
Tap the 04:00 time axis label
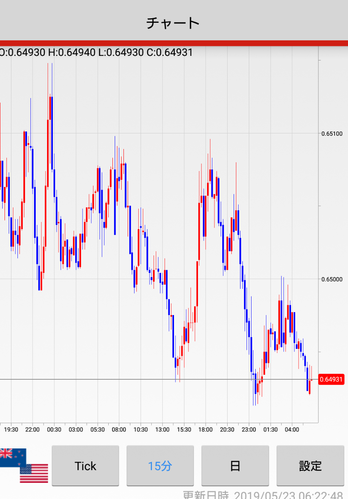292,429
